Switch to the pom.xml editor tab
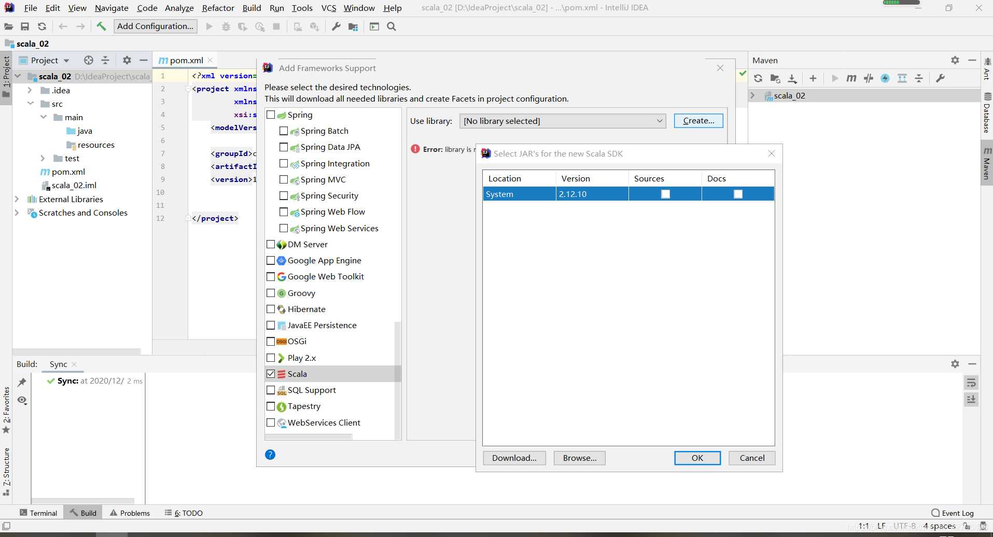The width and height of the screenshot is (993, 537). [186, 60]
